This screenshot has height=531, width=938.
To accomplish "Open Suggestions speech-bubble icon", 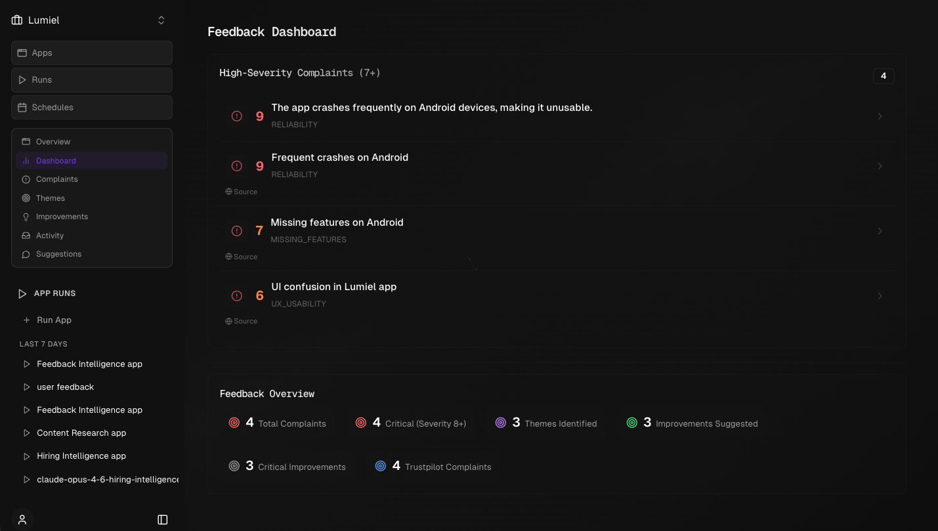I will tap(26, 254).
